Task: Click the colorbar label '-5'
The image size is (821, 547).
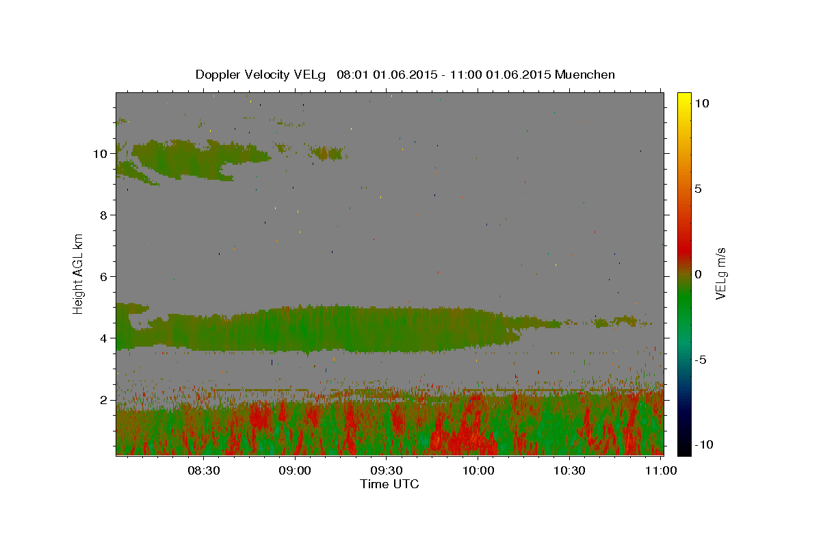Action: 700,360
